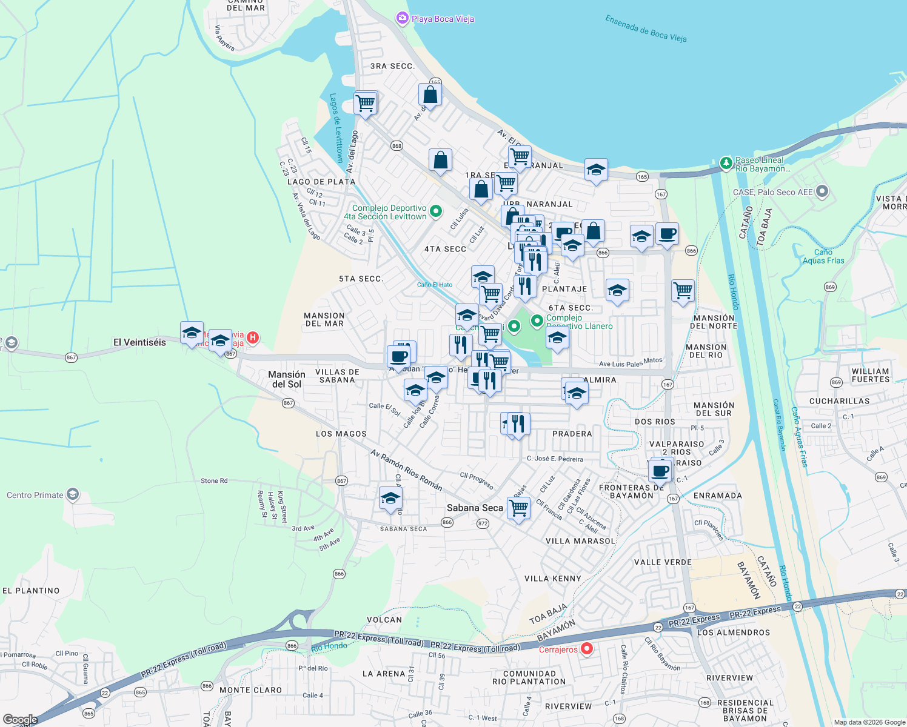Image resolution: width=907 pixels, height=727 pixels.
Task: Click the Caño Aguas Frías label
Action: tap(823, 256)
